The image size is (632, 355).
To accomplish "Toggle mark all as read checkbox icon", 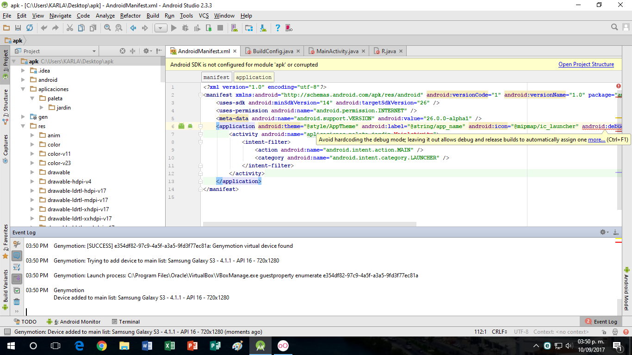I will coord(17,290).
